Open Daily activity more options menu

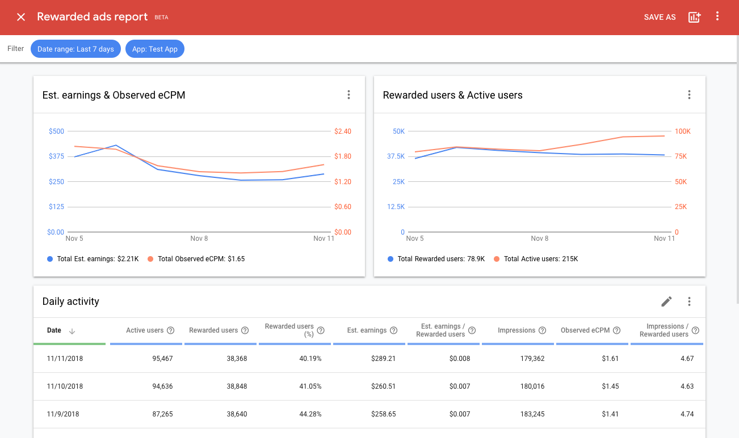click(689, 301)
